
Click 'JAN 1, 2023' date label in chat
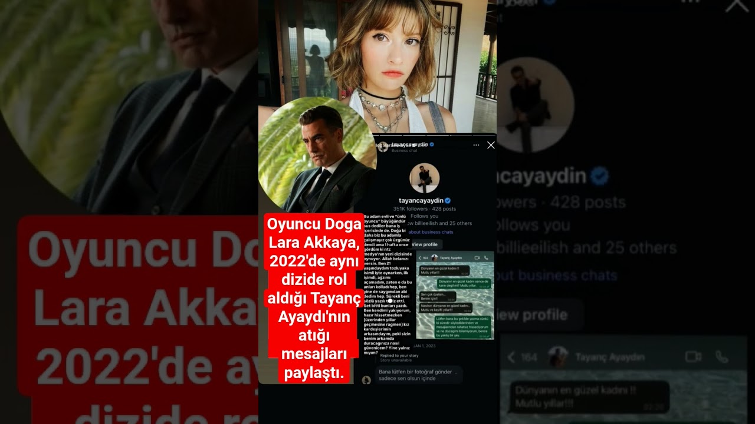tap(424, 346)
